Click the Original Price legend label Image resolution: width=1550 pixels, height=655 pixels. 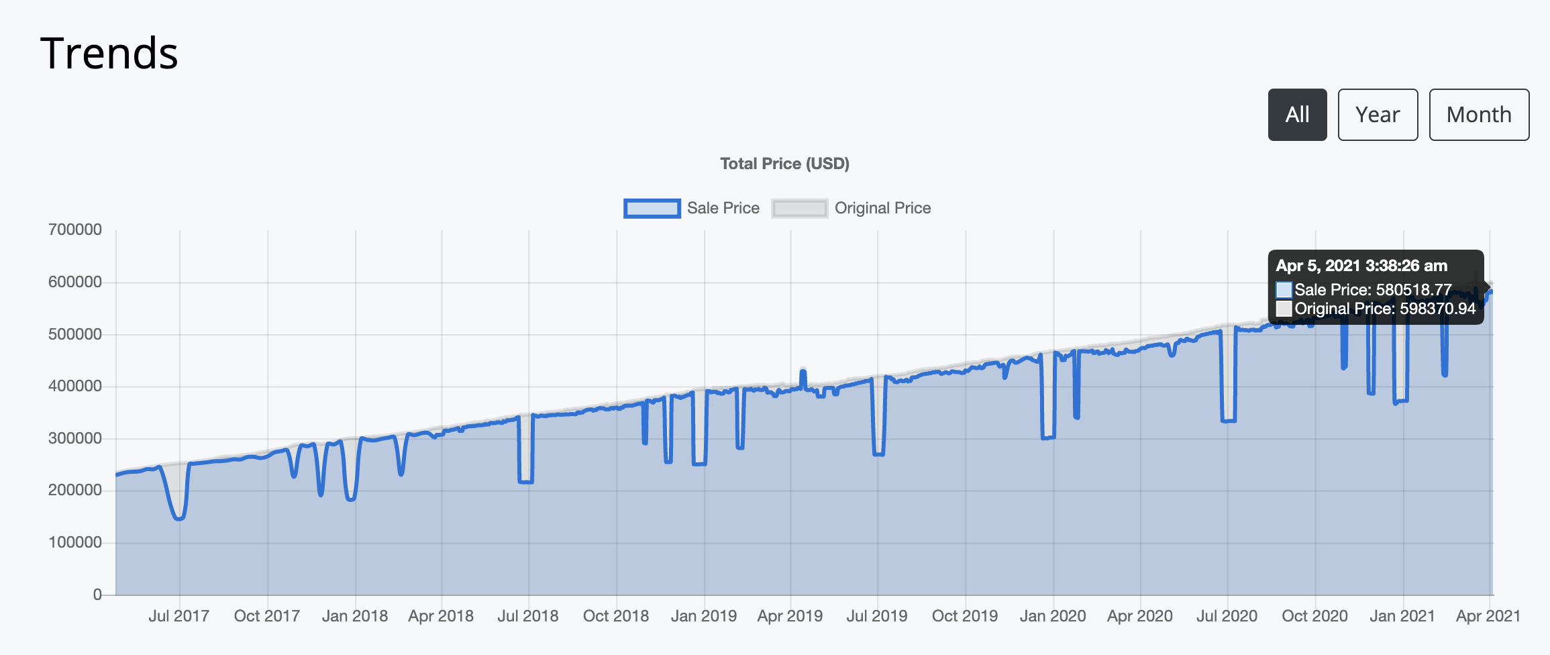pos(882,208)
